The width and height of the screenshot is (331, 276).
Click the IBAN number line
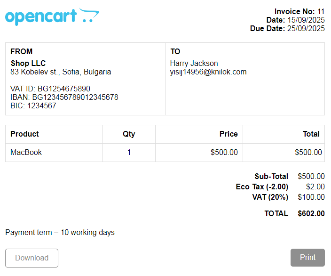coord(64,97)
